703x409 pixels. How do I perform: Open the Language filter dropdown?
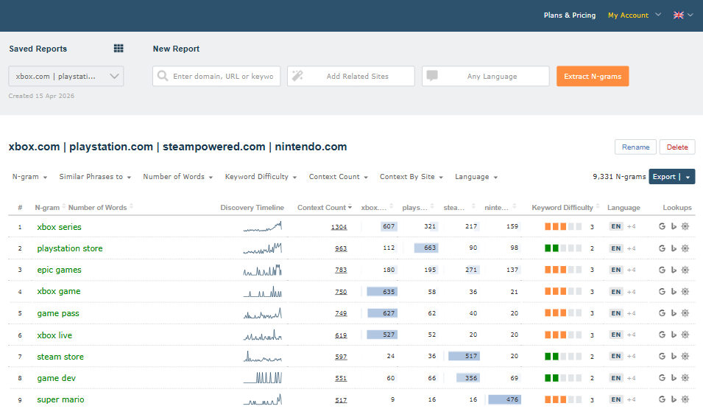click(476, 177)
